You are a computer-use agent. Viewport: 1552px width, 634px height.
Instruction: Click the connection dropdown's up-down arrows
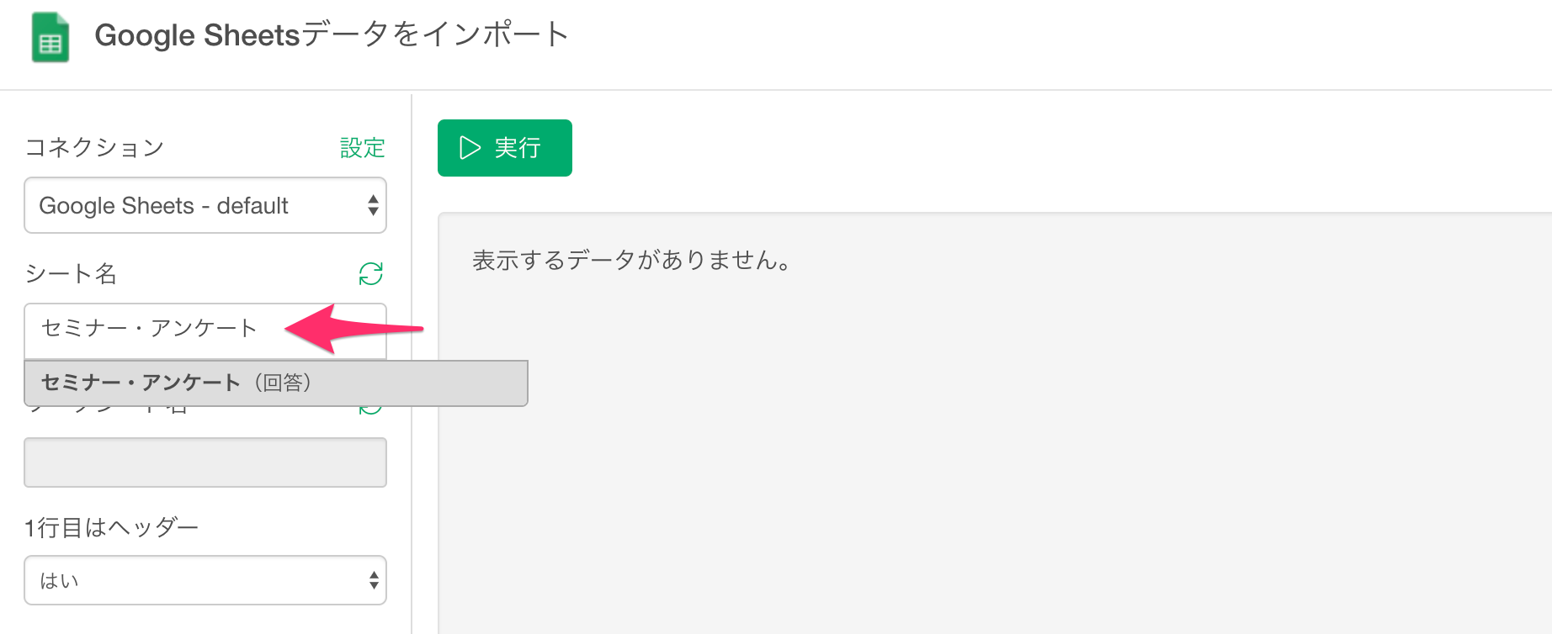373,205
